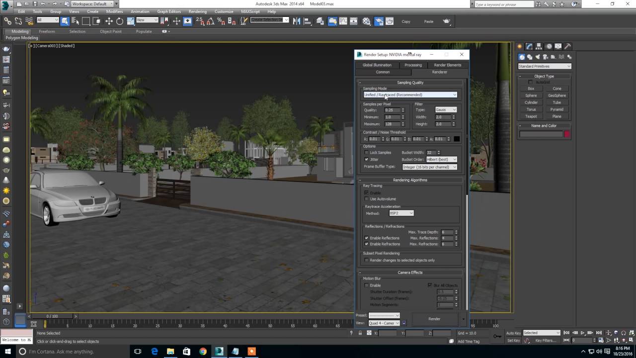This screenshot has height=358, width=636.
Task: Click the Render button
Action: point(434,319)
